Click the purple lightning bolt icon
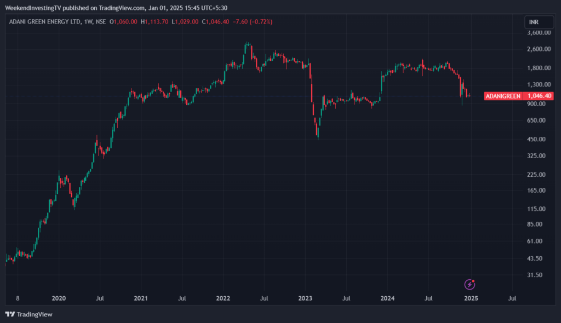The height and width of the screenshot is (323, 561). pos(470,284)
